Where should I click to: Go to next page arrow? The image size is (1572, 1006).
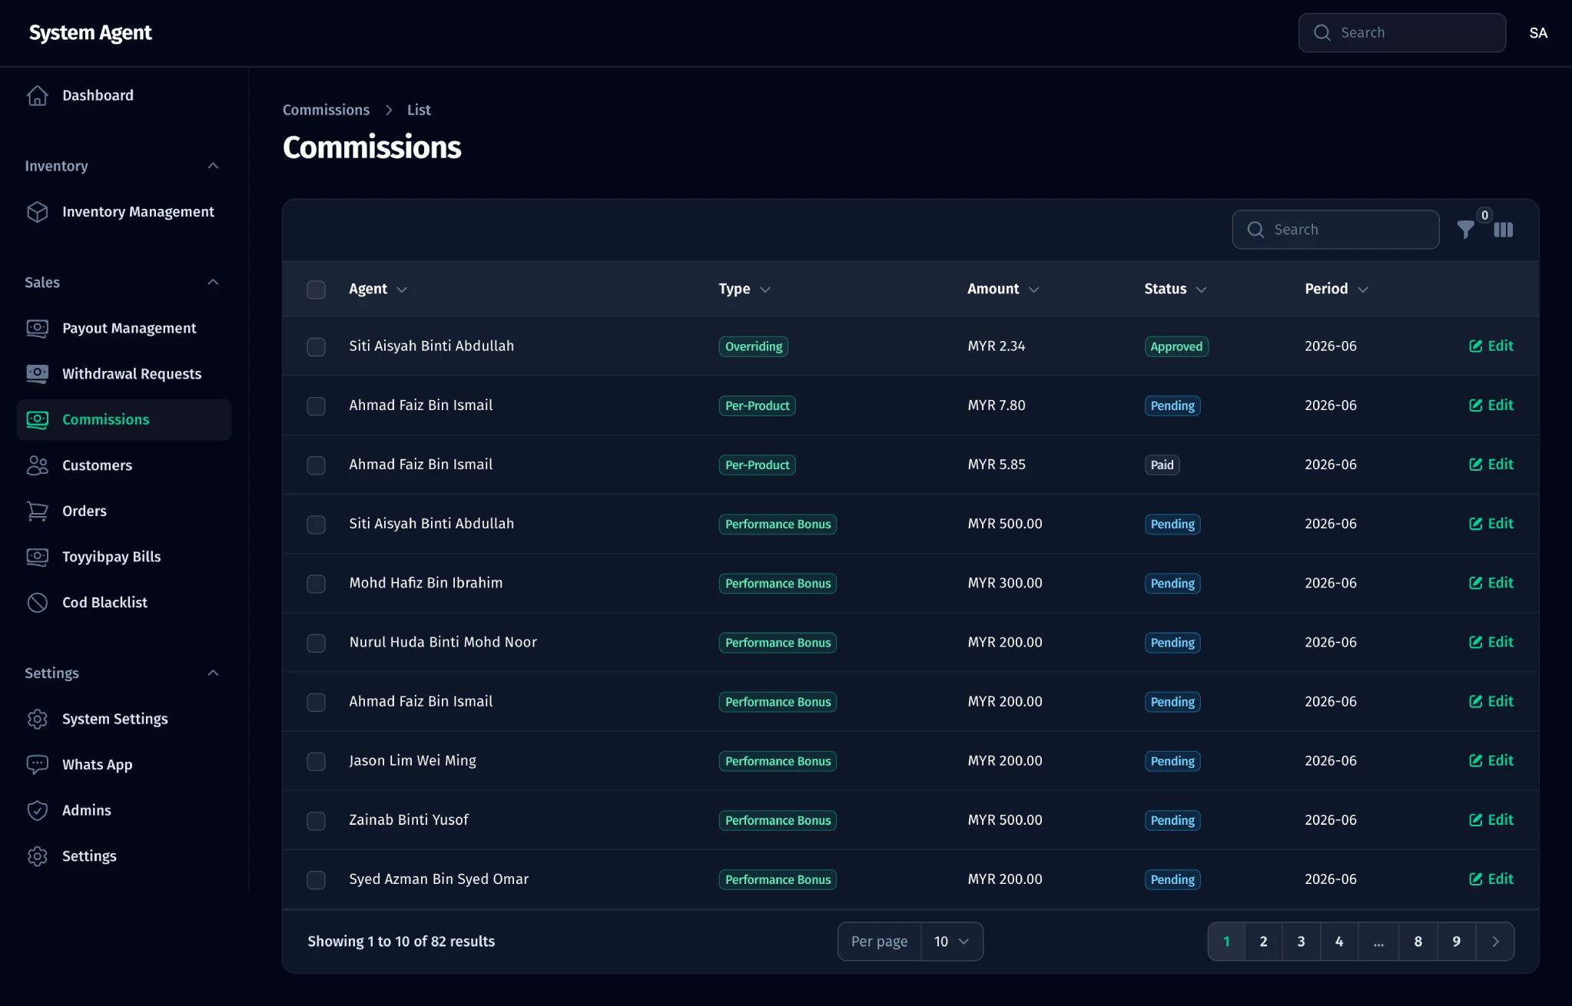tap(1495, 941)
